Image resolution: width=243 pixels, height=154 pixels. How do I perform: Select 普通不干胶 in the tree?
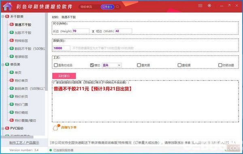point(23,25)
